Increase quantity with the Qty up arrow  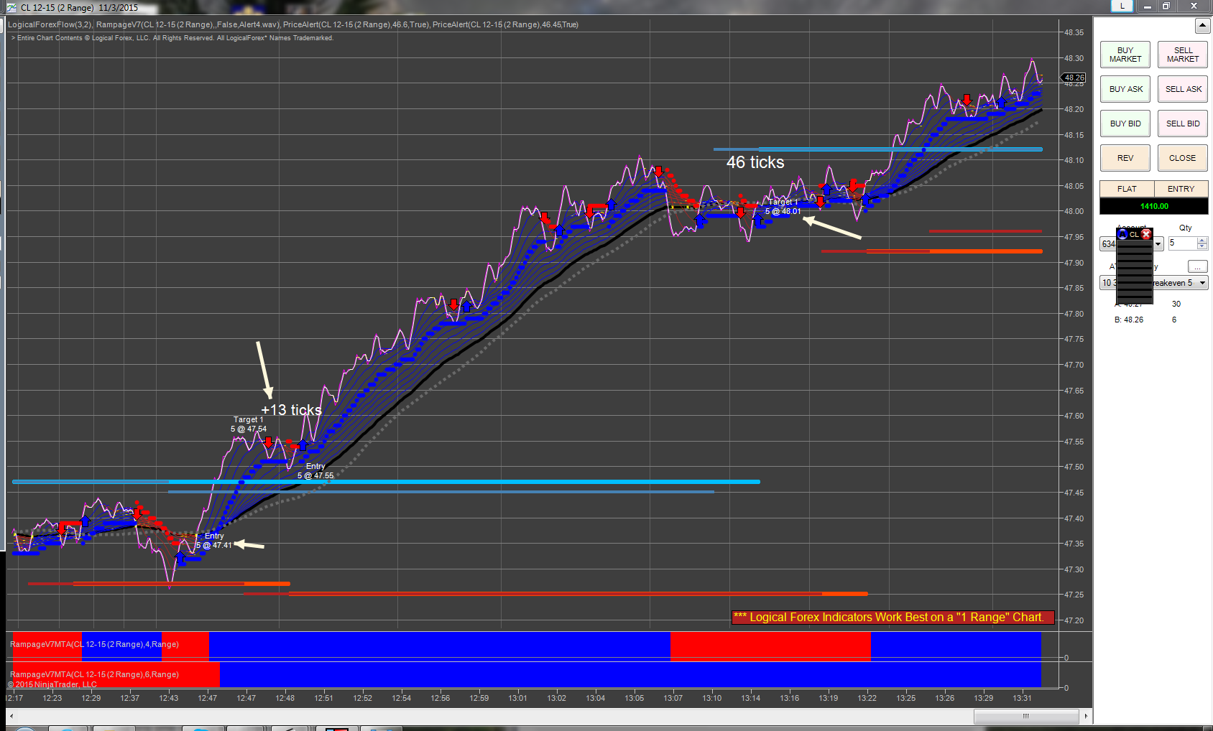(x=1202, y=241)
